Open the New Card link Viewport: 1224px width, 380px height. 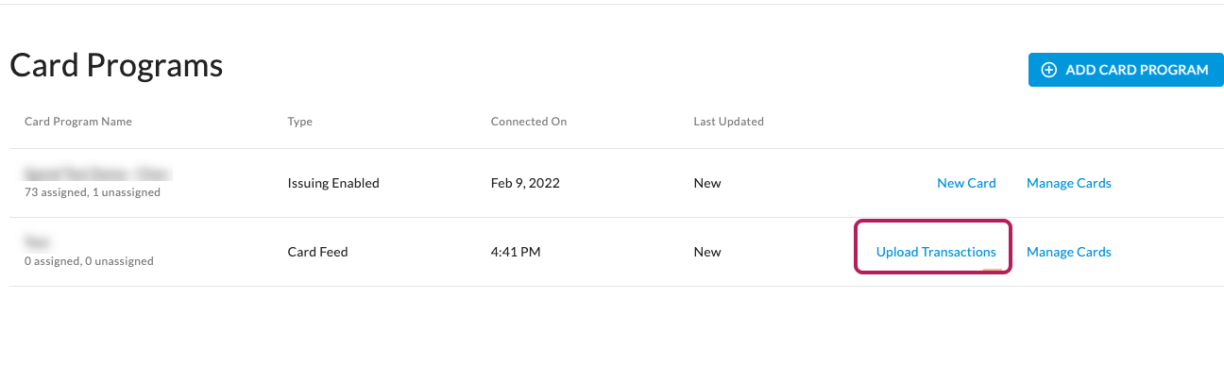pyautogui.click(x=966, y=183)
